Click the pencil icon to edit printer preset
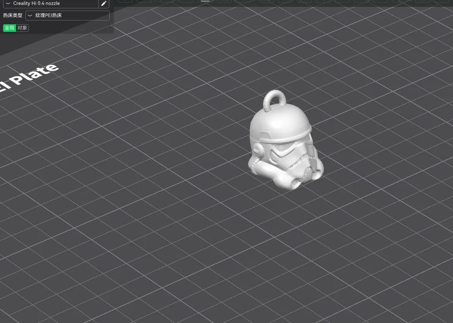Viewport: 453px width, 323px height. tap(104, 4)
